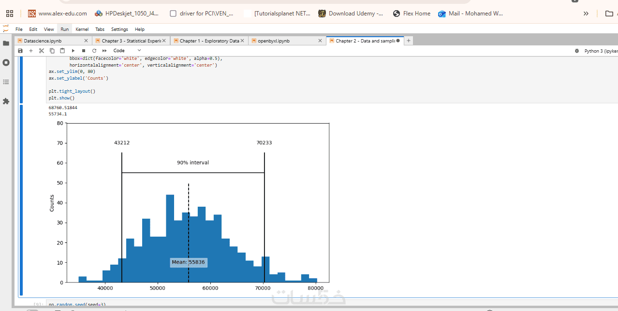Expand the cell type Code dropdown

(127, 51)
